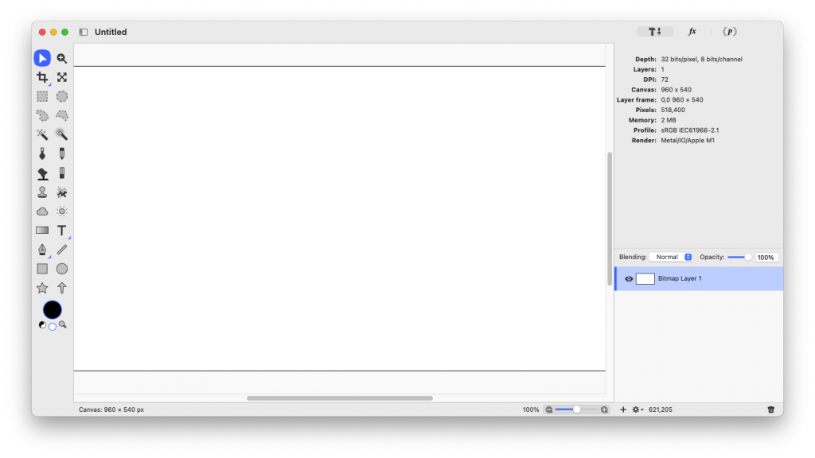
Task: Click the Render Metal/IO/Apple M1 value
Action: (688, 141)
